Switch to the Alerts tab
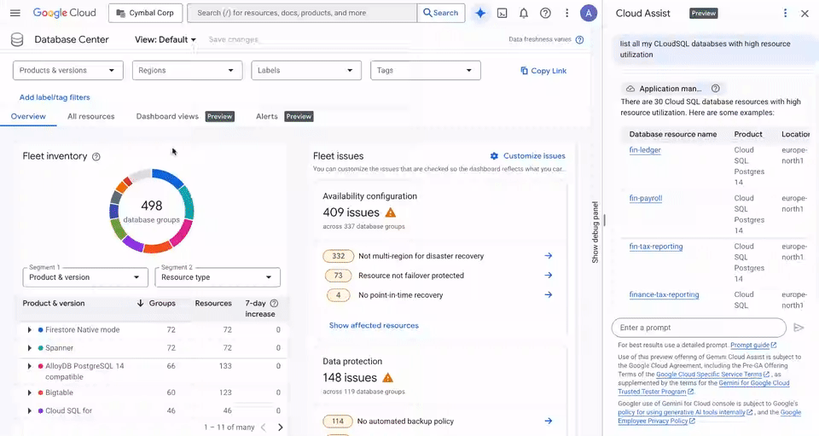 [266, 116]
